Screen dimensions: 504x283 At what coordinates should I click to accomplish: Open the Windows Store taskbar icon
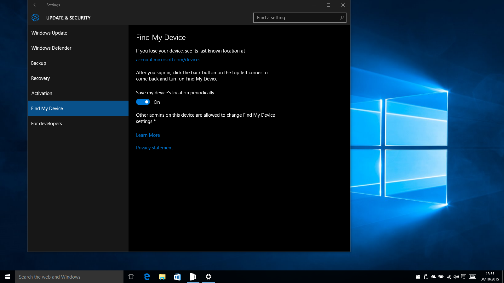coord(177,277)
